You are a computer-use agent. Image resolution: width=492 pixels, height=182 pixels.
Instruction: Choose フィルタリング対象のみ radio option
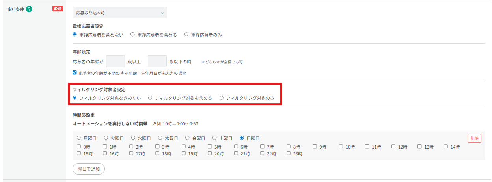click(222, 98)
